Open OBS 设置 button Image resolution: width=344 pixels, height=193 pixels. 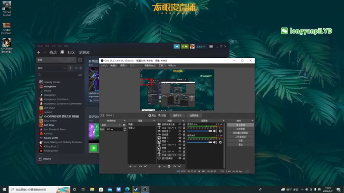pyautogui.click(x=240, y=141)
